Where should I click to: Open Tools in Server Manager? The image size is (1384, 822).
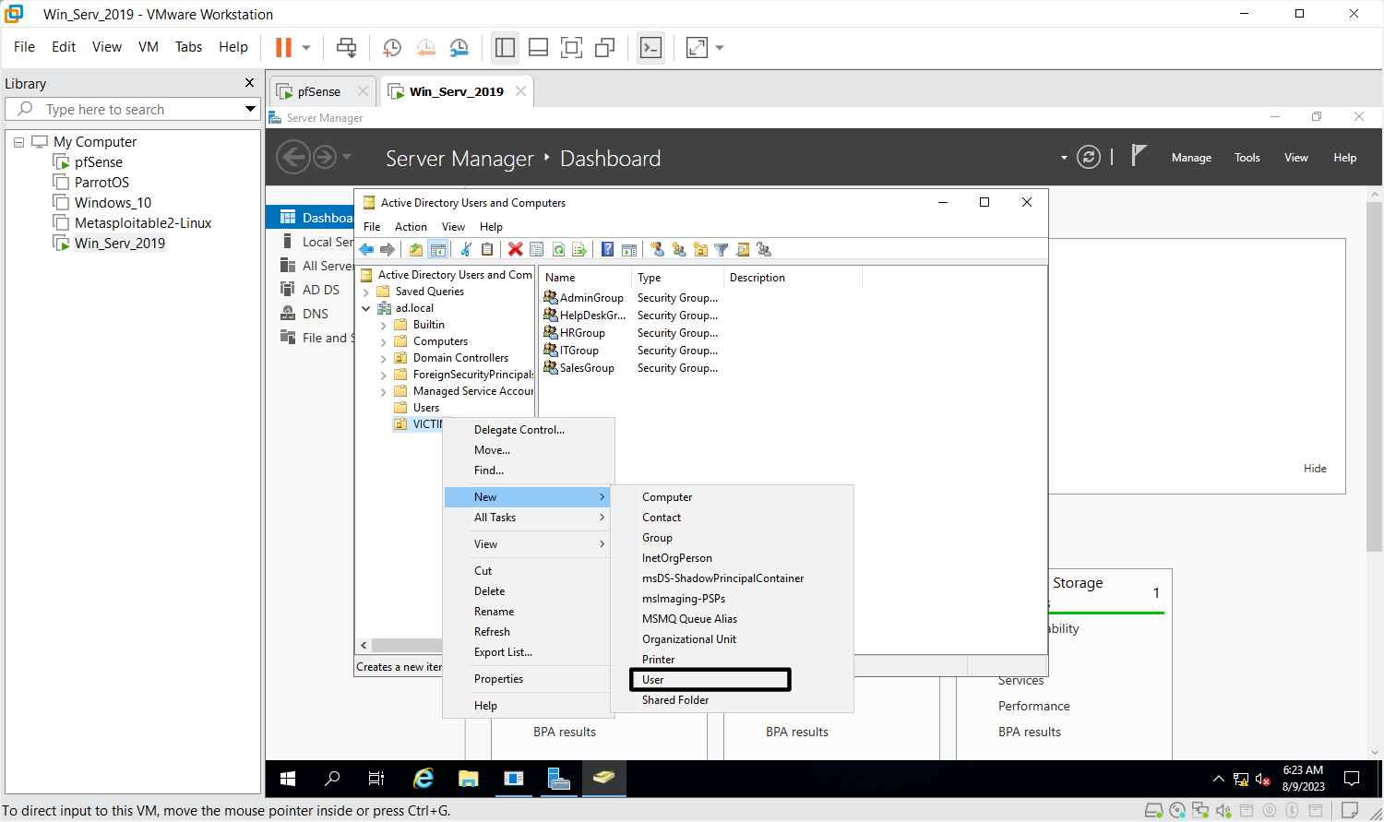1247,158
